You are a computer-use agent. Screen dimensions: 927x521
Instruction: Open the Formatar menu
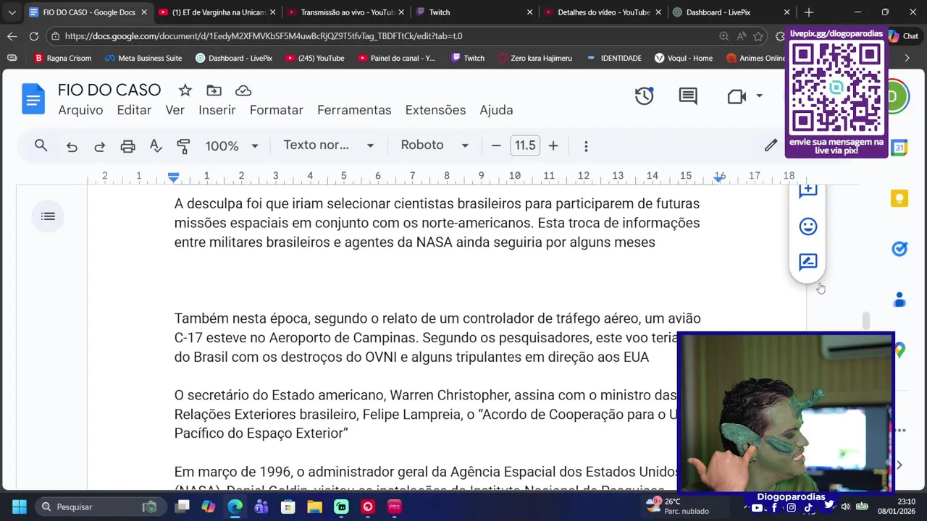pyautogui.click(x=276, y=110)
